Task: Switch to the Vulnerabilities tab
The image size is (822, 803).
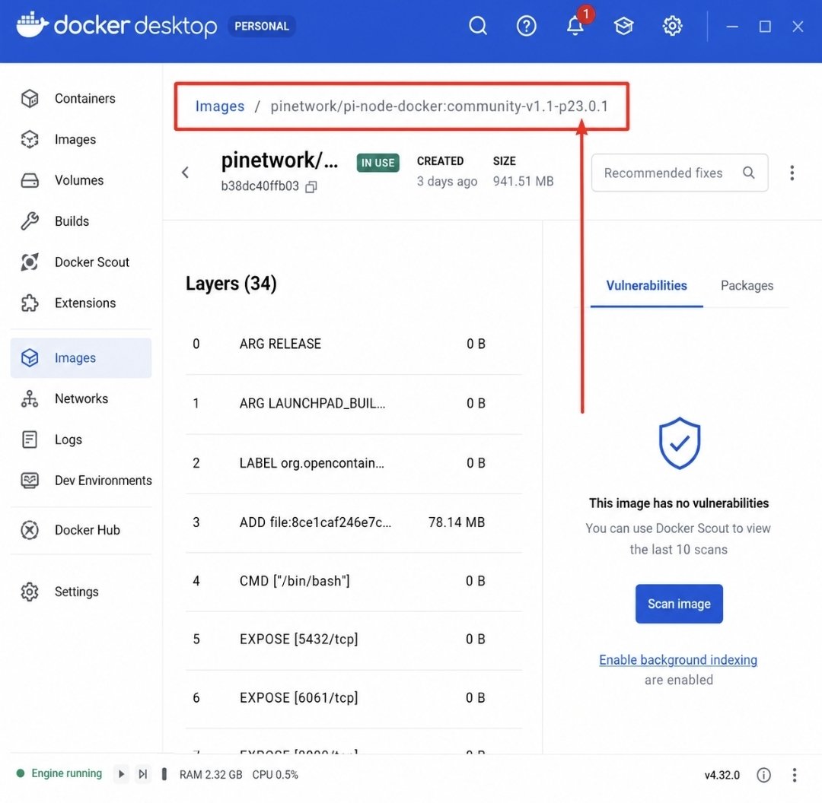Action: click(x=646, y=286)
